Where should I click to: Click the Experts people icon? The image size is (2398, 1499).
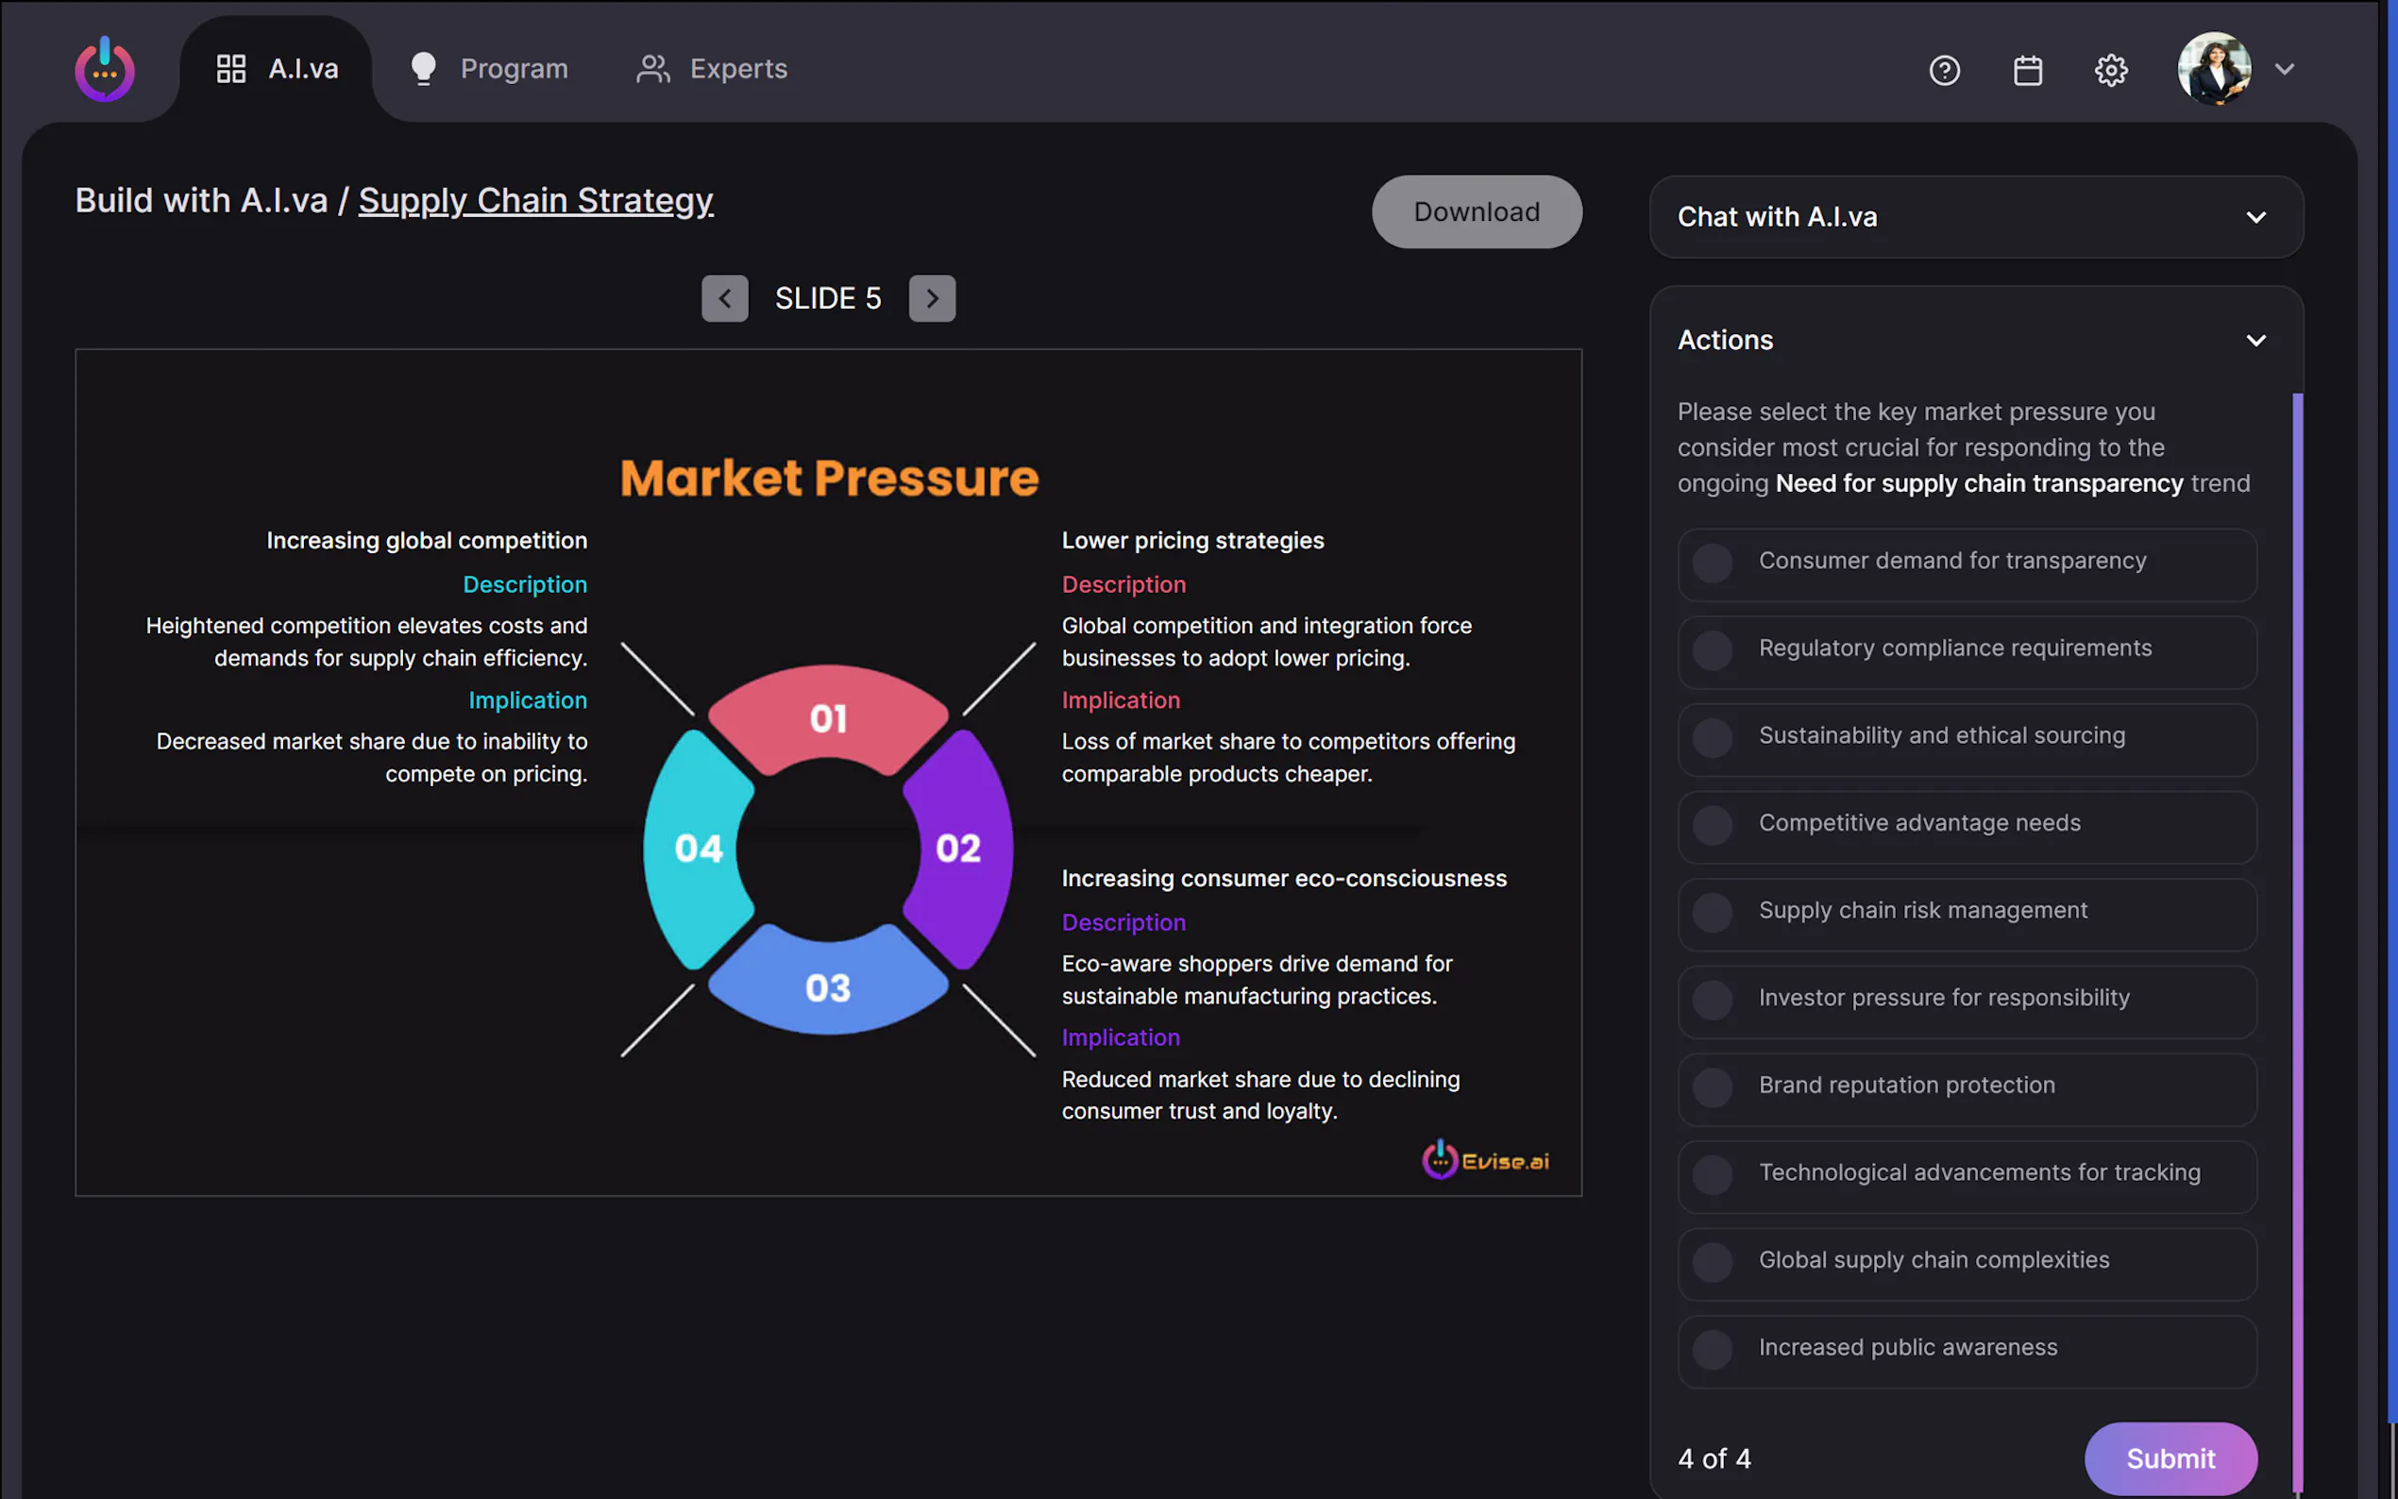653,70
